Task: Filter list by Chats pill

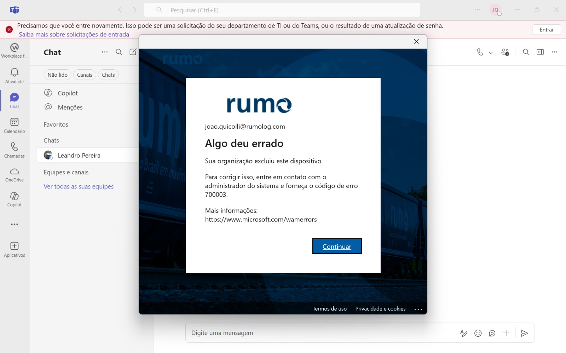Action: pyautogui.click(x=108, y=75)
